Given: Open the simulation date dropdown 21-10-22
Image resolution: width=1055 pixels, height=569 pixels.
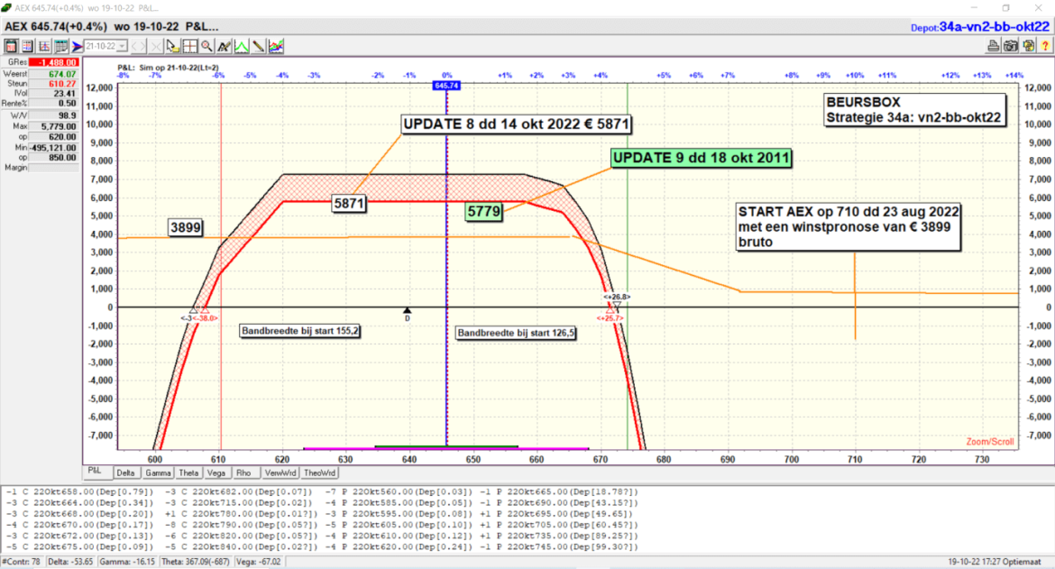Looking at the screenshot, I should click(105, 46).
